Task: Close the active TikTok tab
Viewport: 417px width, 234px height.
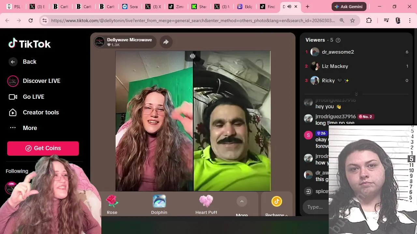Action: click(296, 6)
